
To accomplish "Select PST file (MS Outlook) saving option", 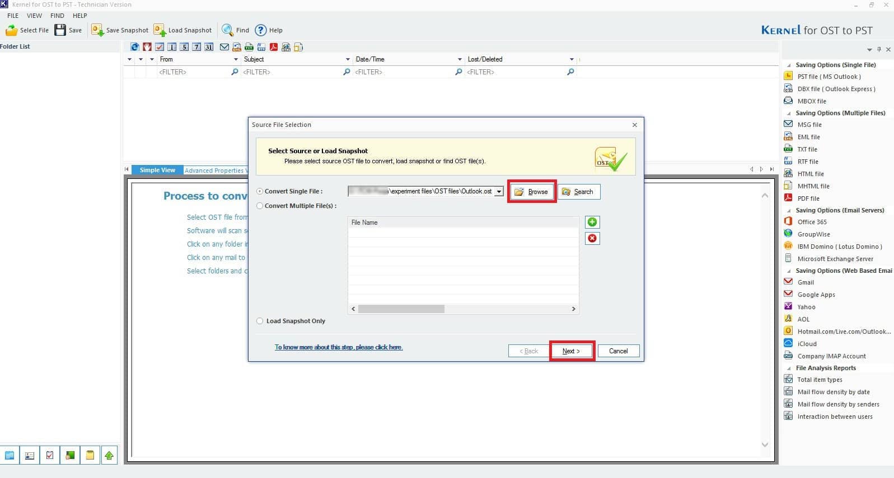I will pos(829,77).
